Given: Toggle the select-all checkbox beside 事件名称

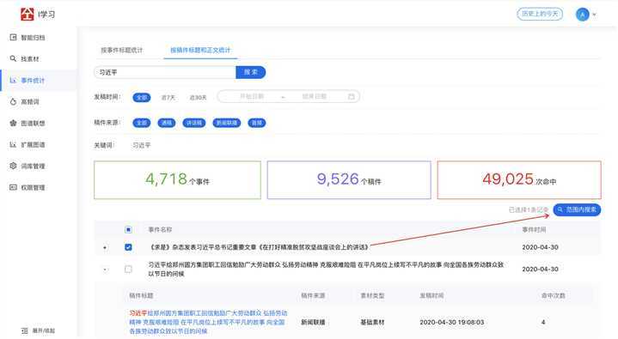Looking at the screenshot, I should pyautogui.click(x=128, y=229).
